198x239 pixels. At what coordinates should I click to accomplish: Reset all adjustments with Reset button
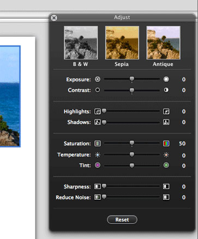(x=122, y=219)
